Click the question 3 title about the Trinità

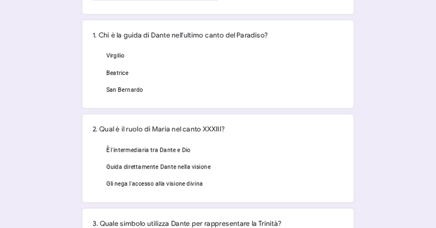pyautogui.click(x=186, y=223)
